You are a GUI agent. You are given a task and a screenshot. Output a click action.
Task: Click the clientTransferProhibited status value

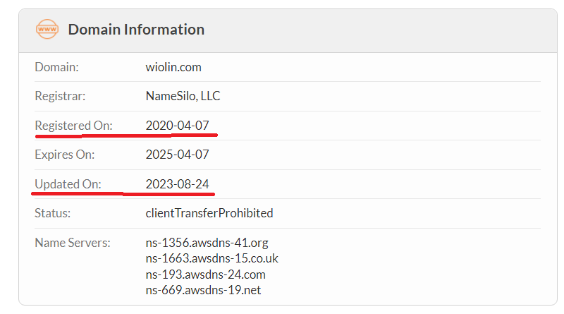[x=209, y=213]
